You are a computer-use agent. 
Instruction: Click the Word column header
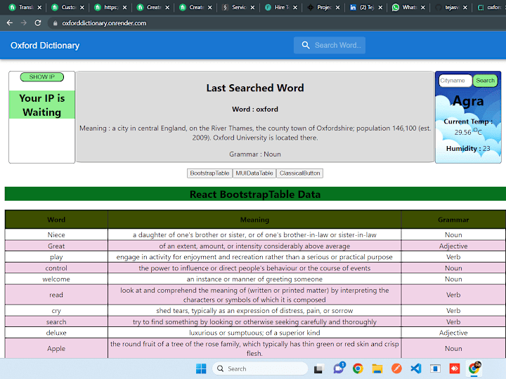[x=56, y=220]
